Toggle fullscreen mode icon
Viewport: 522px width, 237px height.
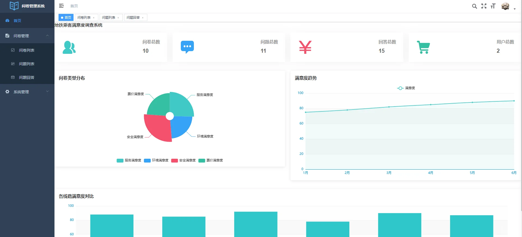point(484,6)
